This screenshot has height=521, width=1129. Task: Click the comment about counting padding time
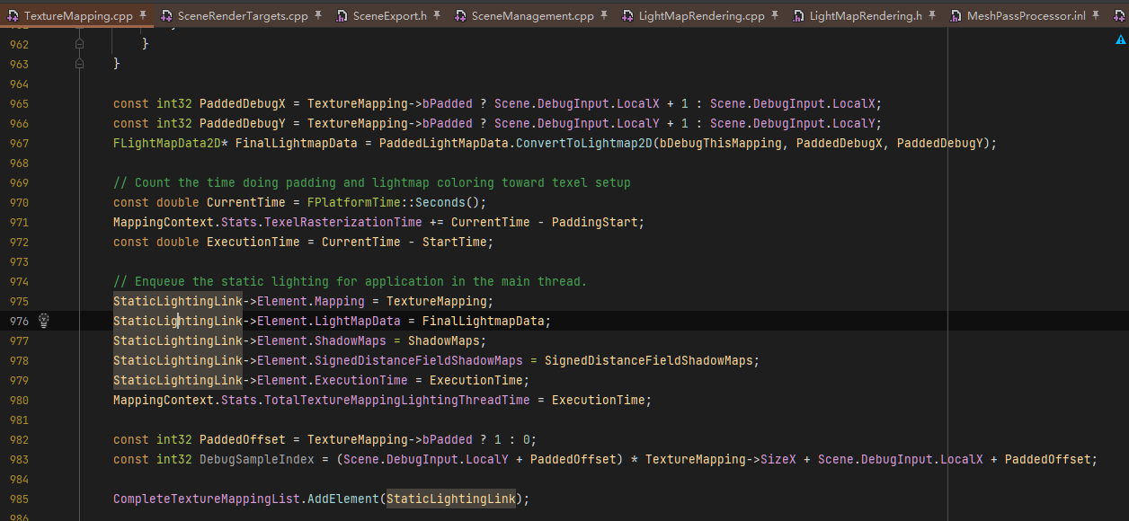372,182
